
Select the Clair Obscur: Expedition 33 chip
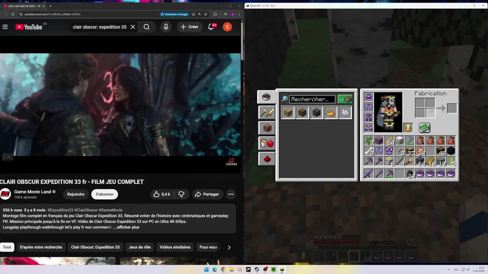[95, 247]
